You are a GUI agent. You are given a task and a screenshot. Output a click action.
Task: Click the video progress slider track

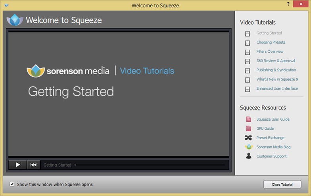tap(150, 165)
